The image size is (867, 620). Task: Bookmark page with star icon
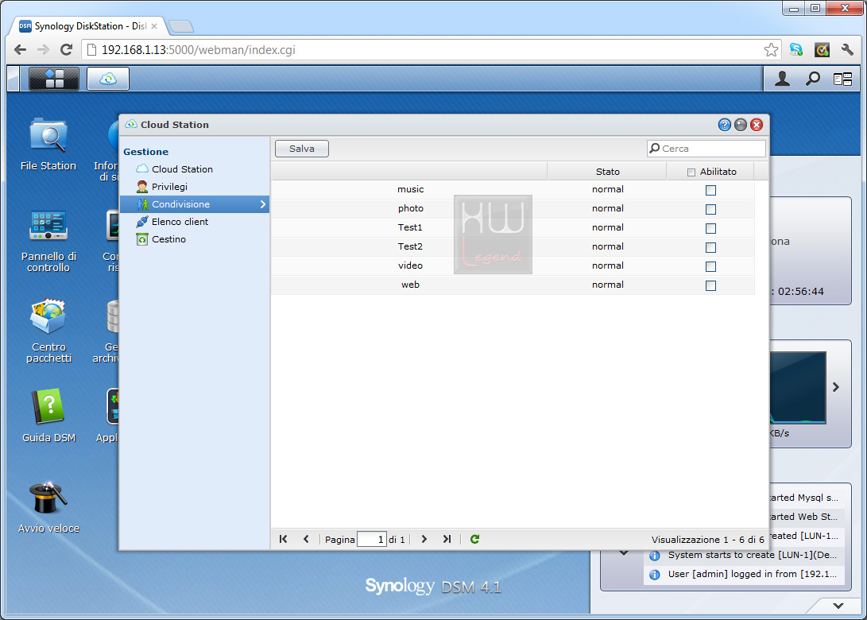coord(771,50)
